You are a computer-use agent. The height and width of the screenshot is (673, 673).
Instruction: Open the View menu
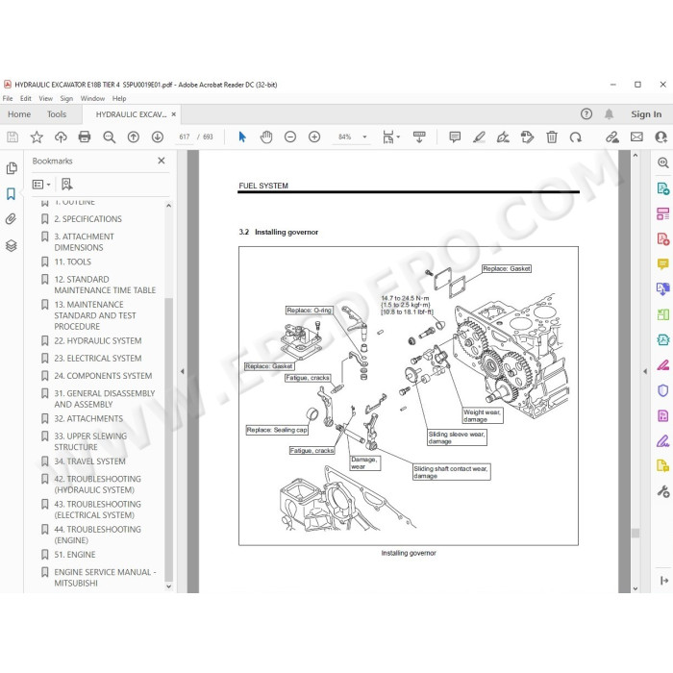(x=45, y=98)
